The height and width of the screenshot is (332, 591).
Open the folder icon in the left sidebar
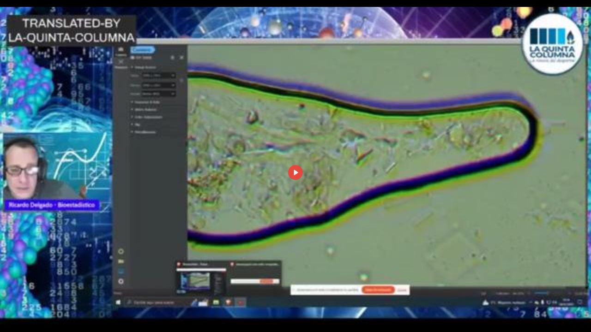pos(121,261)
